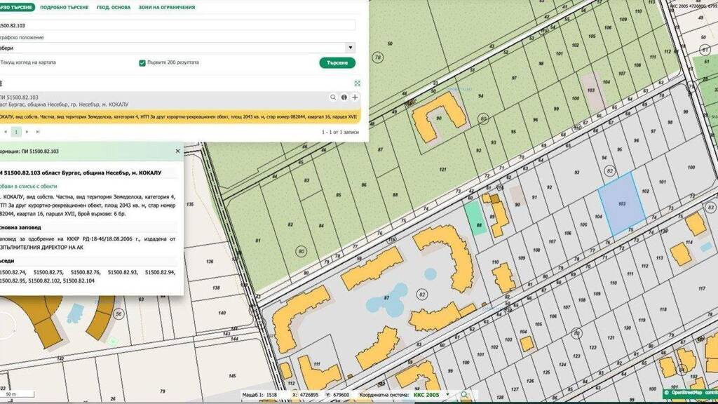
Task: Expand the geographic position dropdown
Action: (x=350, y=48)
